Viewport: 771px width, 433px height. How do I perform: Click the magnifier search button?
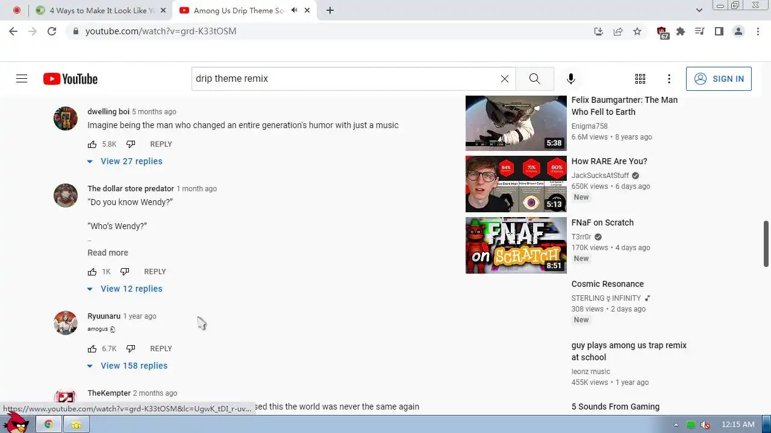pyautogui.click(x=534, y=79)
